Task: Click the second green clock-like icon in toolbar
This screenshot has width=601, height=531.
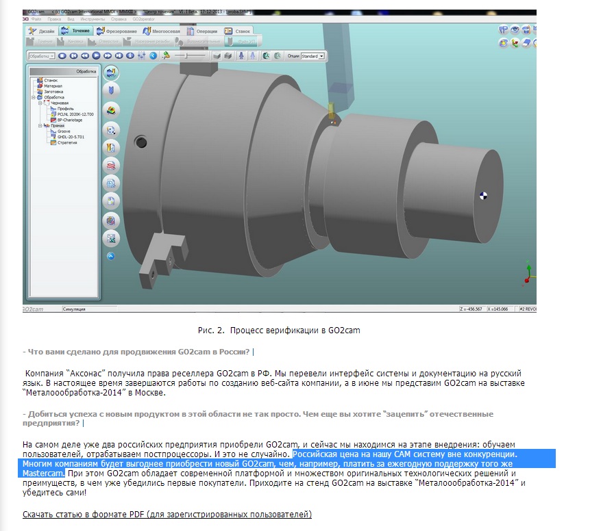Action: 278,56
